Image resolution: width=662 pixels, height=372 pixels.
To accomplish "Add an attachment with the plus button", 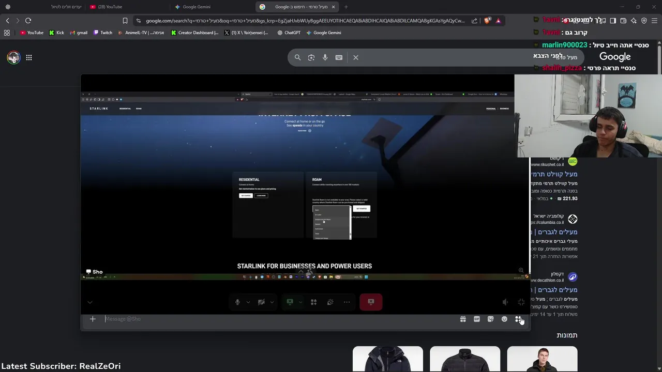I will coord(93,319).
